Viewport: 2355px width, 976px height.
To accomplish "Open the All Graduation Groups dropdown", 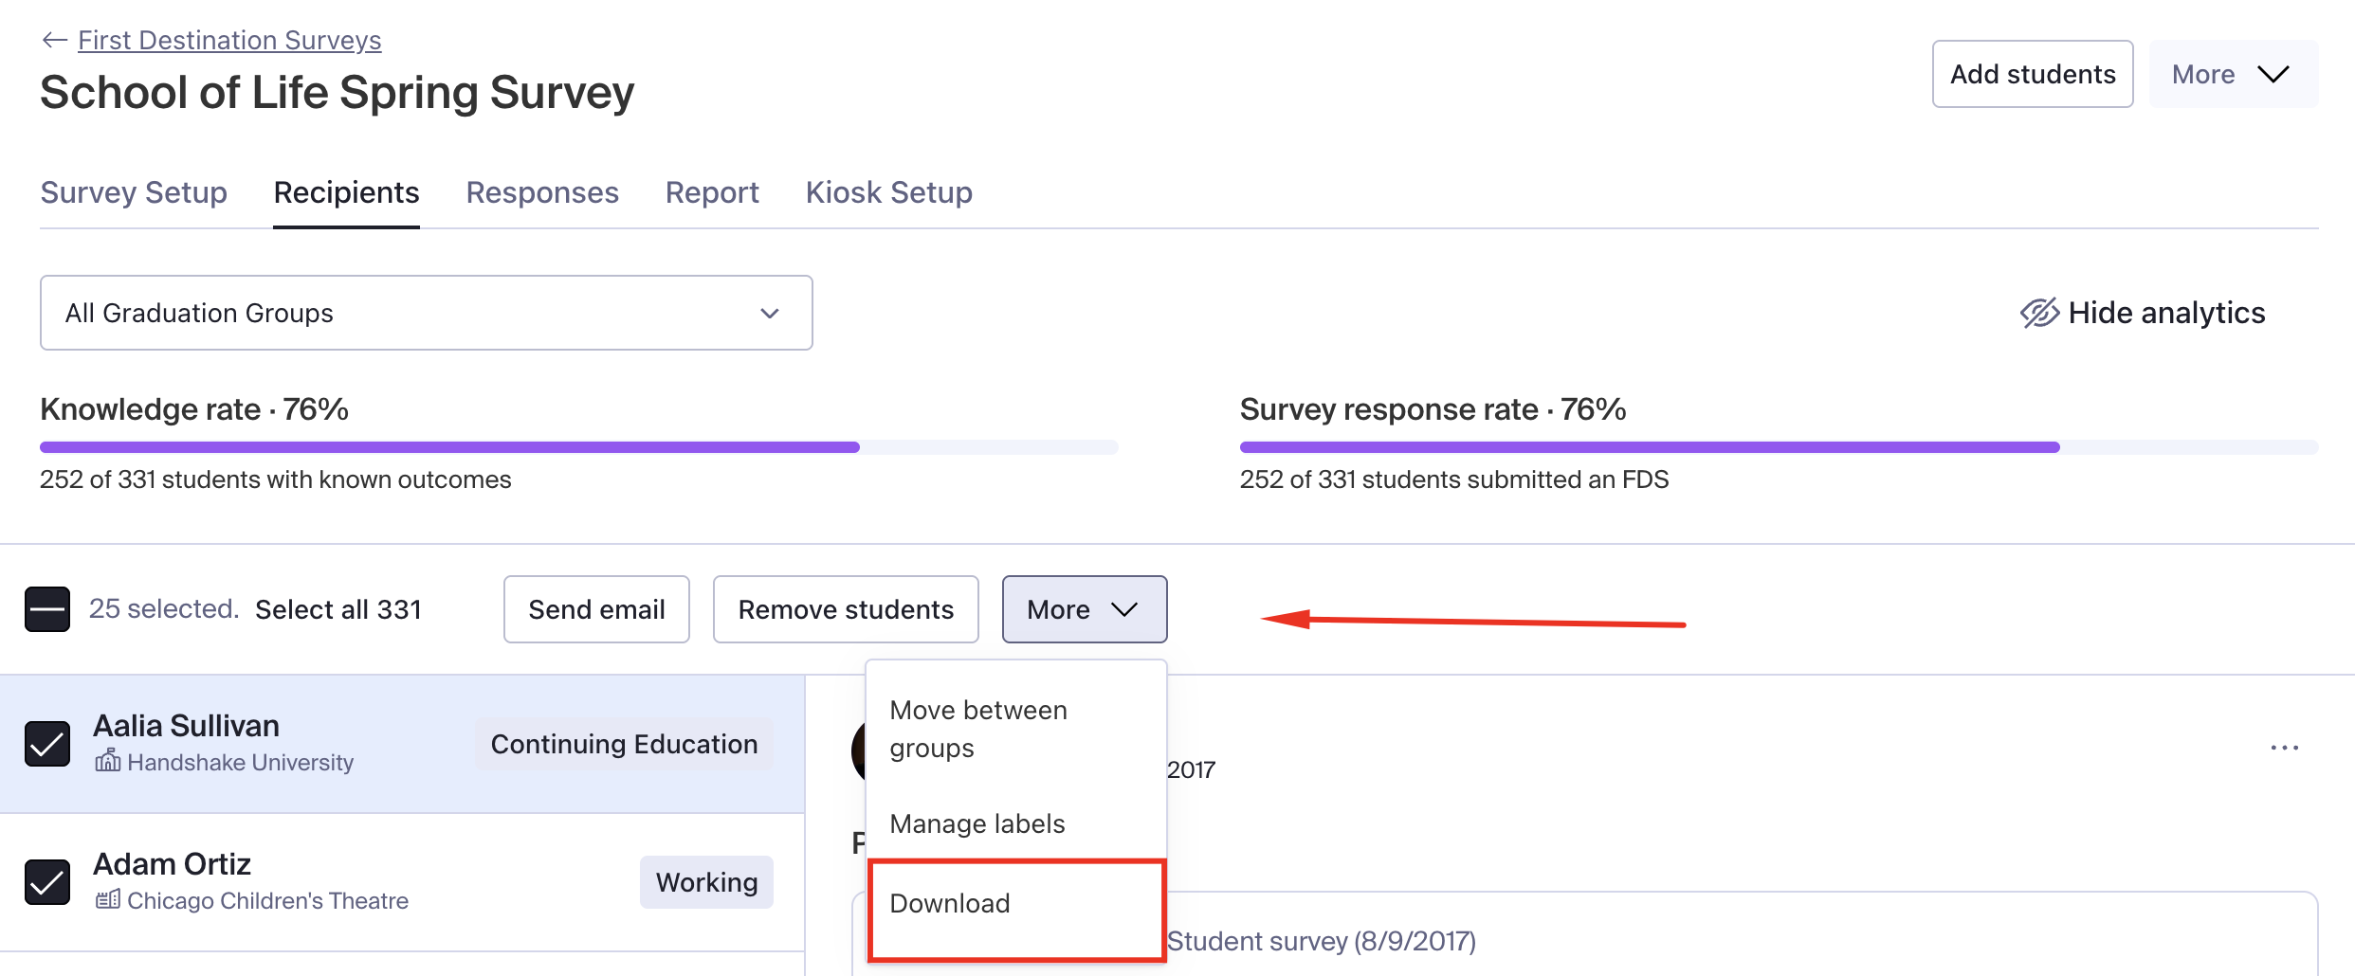I will click(x=426, y=312).
